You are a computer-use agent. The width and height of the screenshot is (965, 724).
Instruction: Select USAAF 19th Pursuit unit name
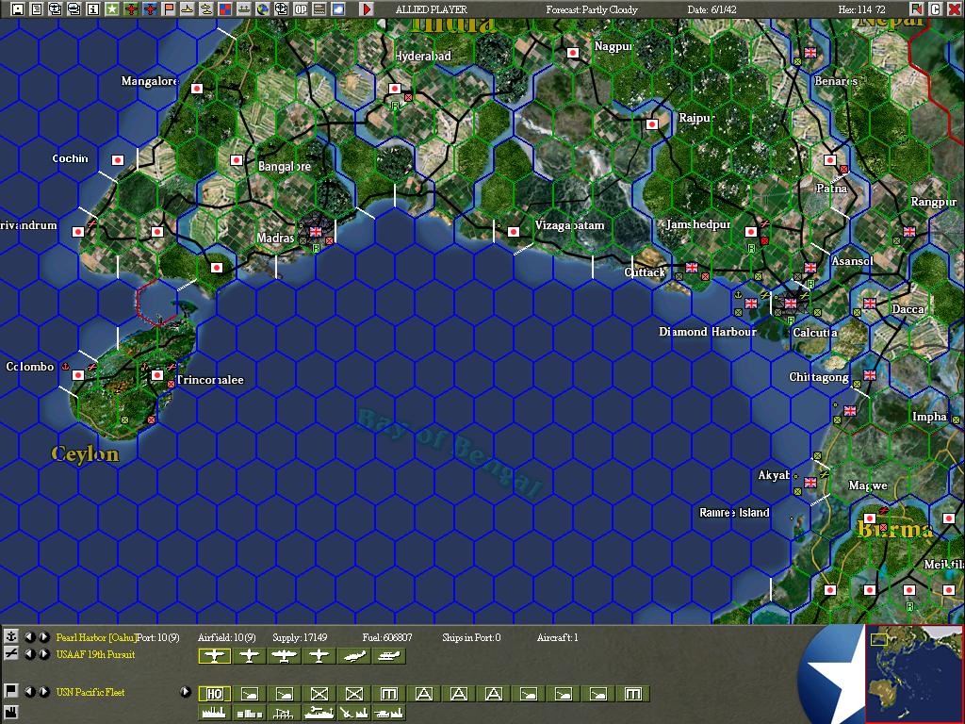click(95, 654)
